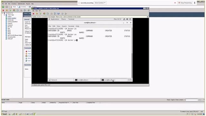The image size is (206, 116).
Task: Click the green Power On icon in console toolbar
Action: click(x=41, y=14)
